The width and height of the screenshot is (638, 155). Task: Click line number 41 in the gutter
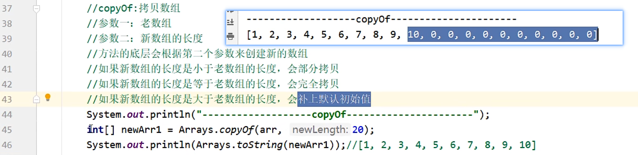tap(7, 69)
